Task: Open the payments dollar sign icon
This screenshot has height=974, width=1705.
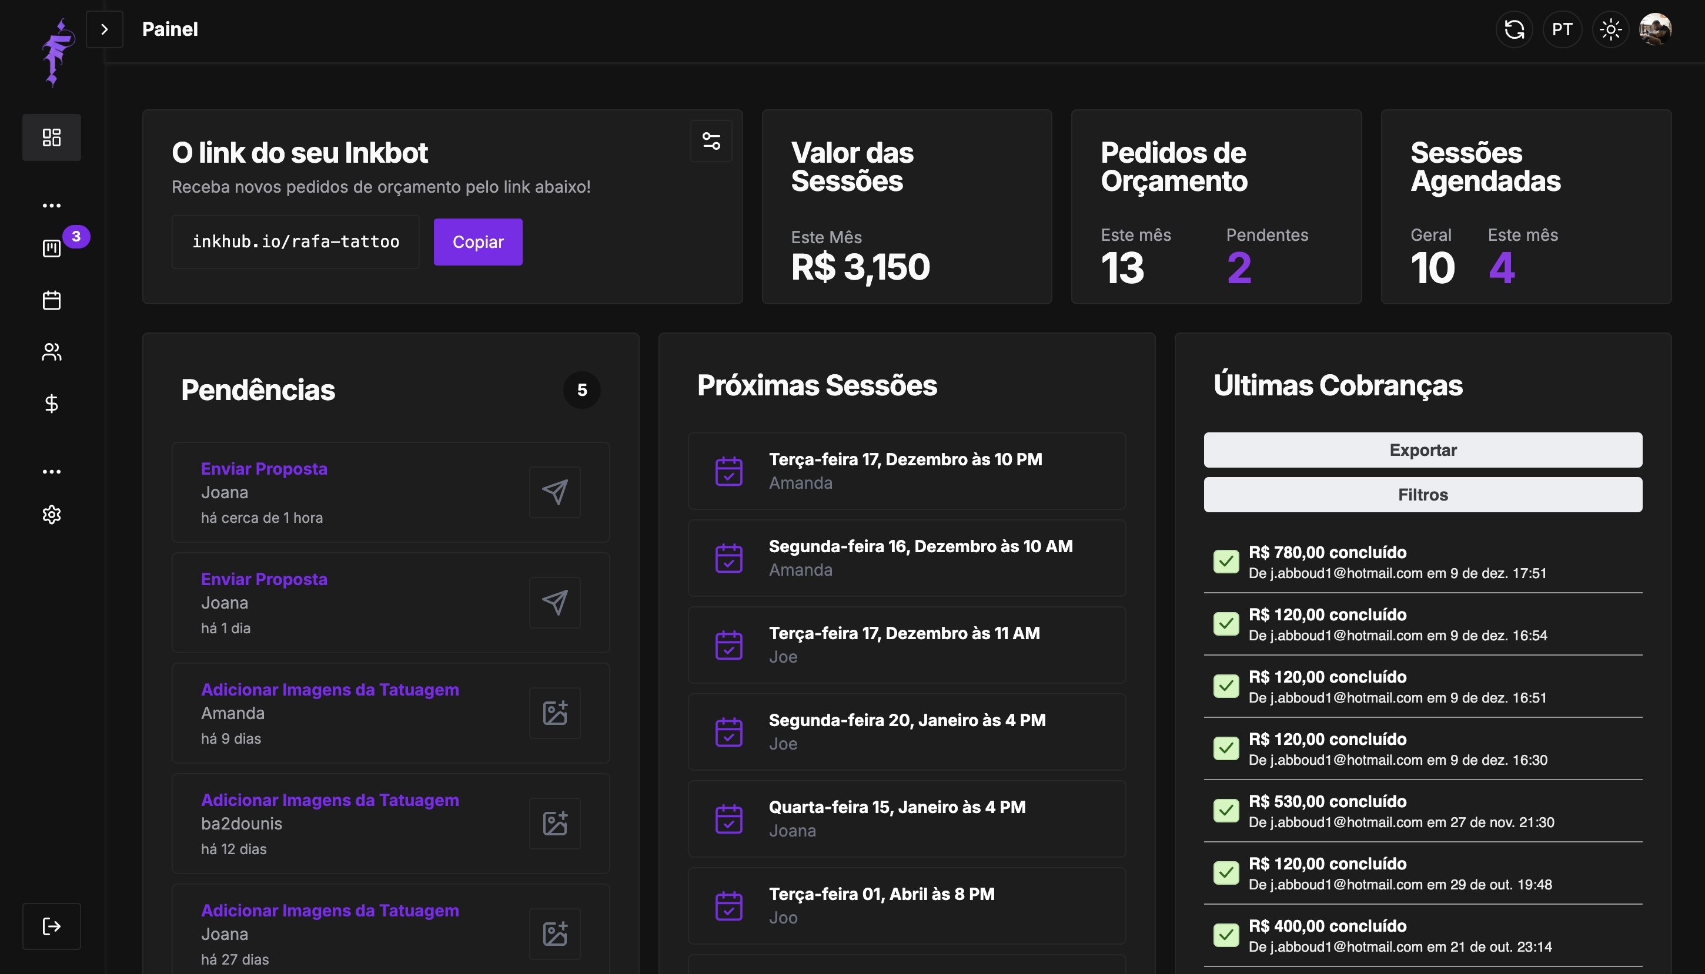Action: 52,404
